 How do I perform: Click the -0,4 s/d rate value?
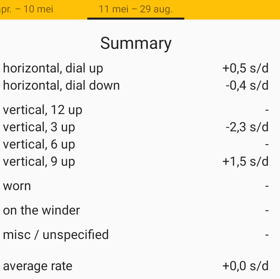click(247, 86)
